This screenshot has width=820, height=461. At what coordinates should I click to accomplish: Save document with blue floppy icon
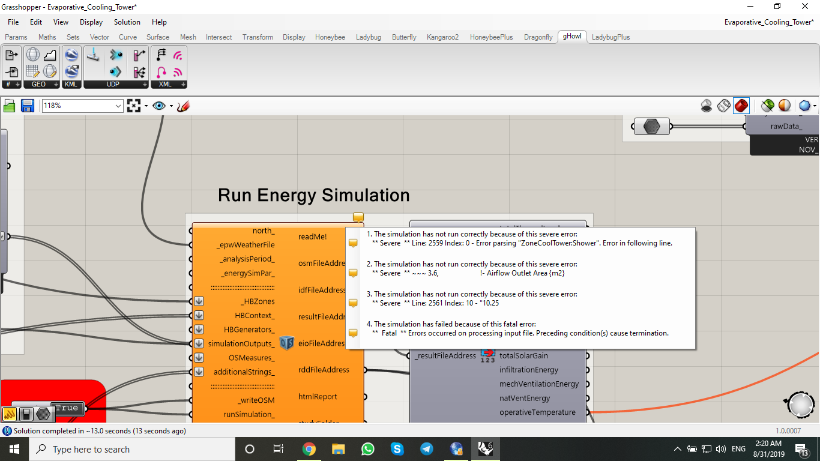coord(27,106)
